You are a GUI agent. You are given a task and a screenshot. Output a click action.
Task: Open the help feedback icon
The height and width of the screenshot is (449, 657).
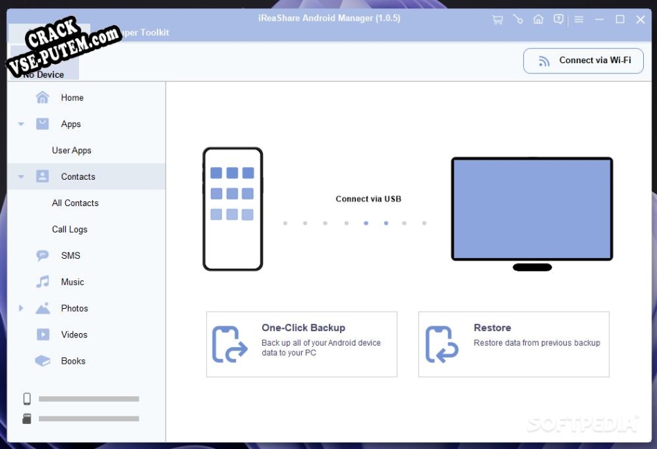[x=558, y=19]
